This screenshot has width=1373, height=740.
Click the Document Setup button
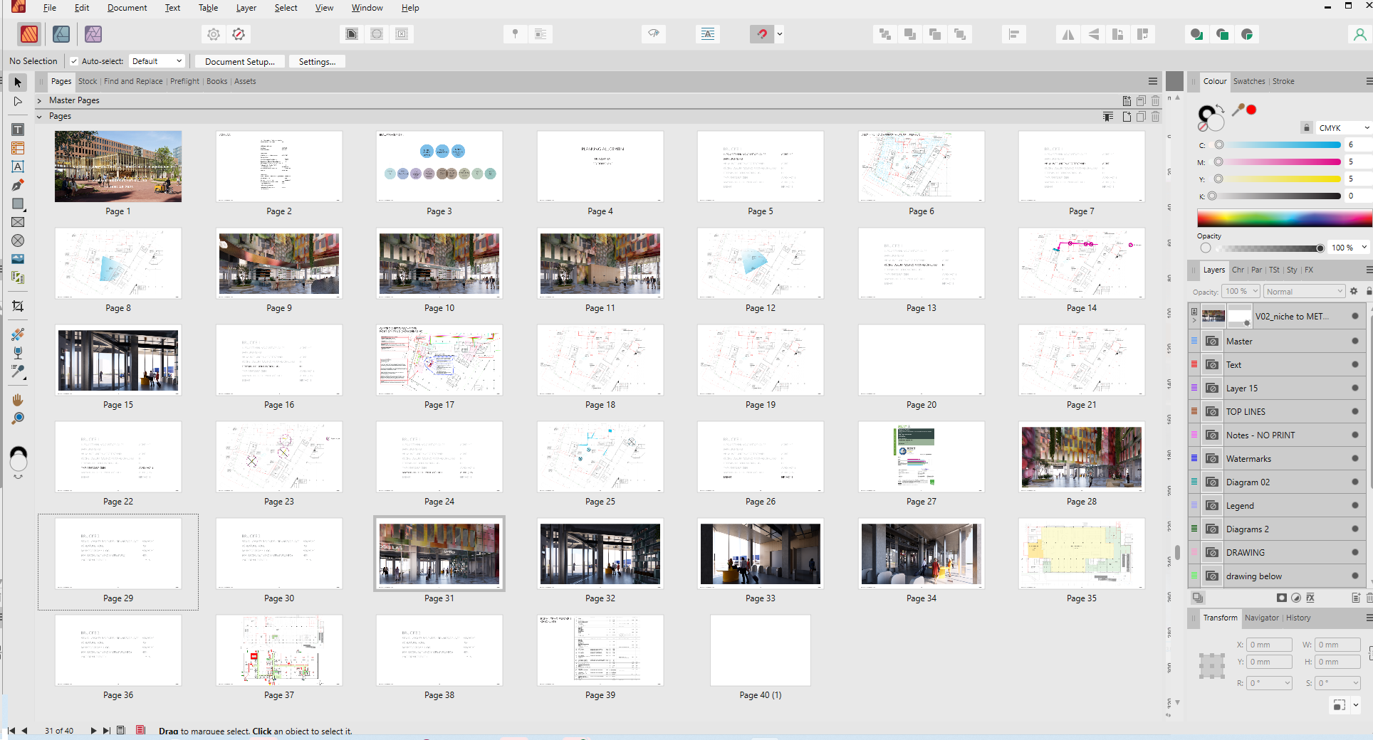[239, 62]
